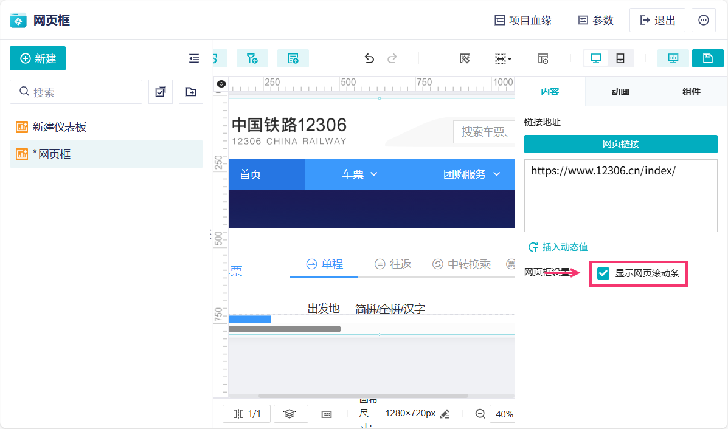Click the batch select checkbox icon
Screen dimensions: 728x429
(x=161, y=92)
